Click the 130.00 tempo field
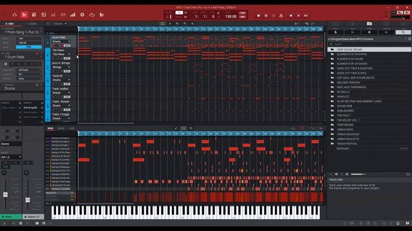The height and width of the screenshot is (231, 412). point(230,17)
